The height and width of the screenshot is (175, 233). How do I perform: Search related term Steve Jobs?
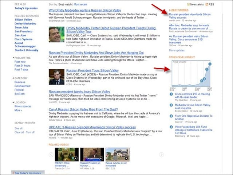(x=21, y=28)
